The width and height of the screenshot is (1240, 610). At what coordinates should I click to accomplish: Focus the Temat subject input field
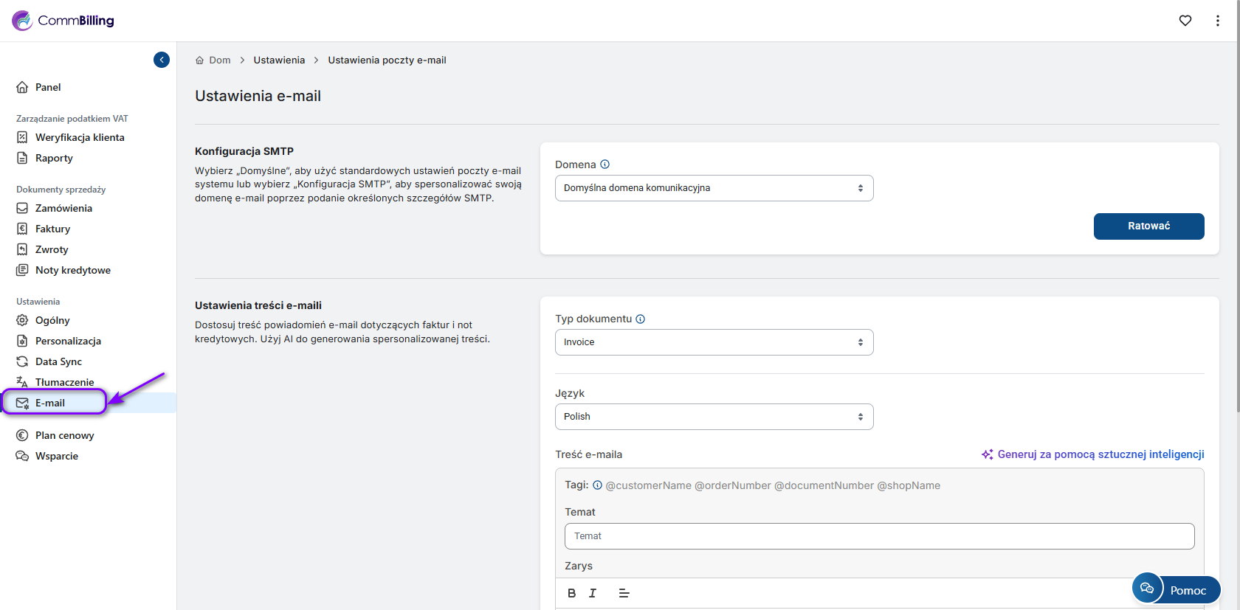point(878,536)
